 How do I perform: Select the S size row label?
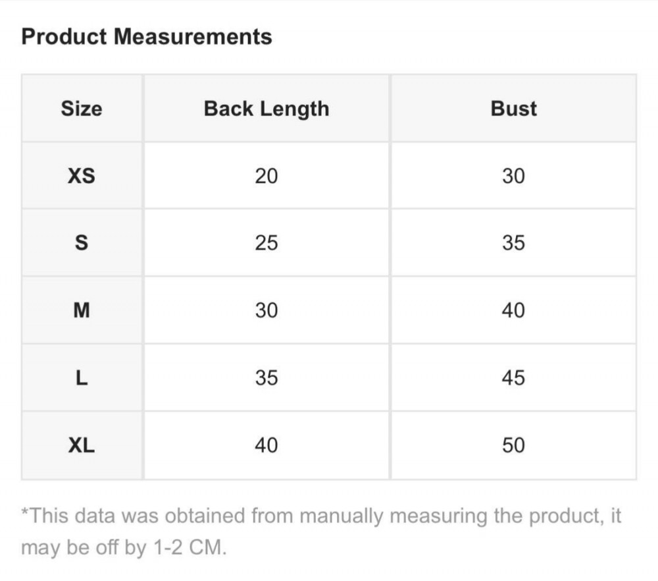82,243
